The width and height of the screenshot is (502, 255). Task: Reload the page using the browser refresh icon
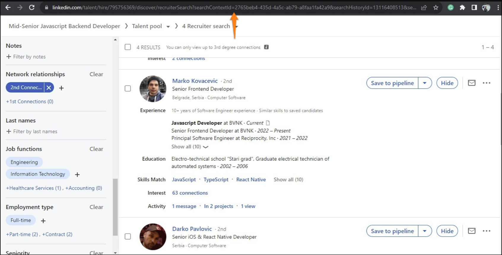click(32, 8)
